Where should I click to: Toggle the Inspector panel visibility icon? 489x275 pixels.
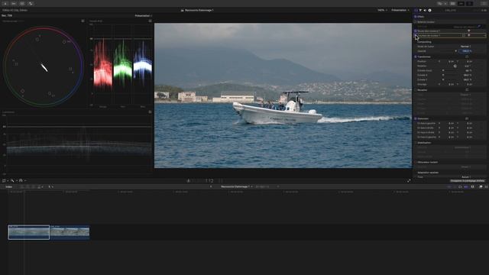tap(469, 3)
